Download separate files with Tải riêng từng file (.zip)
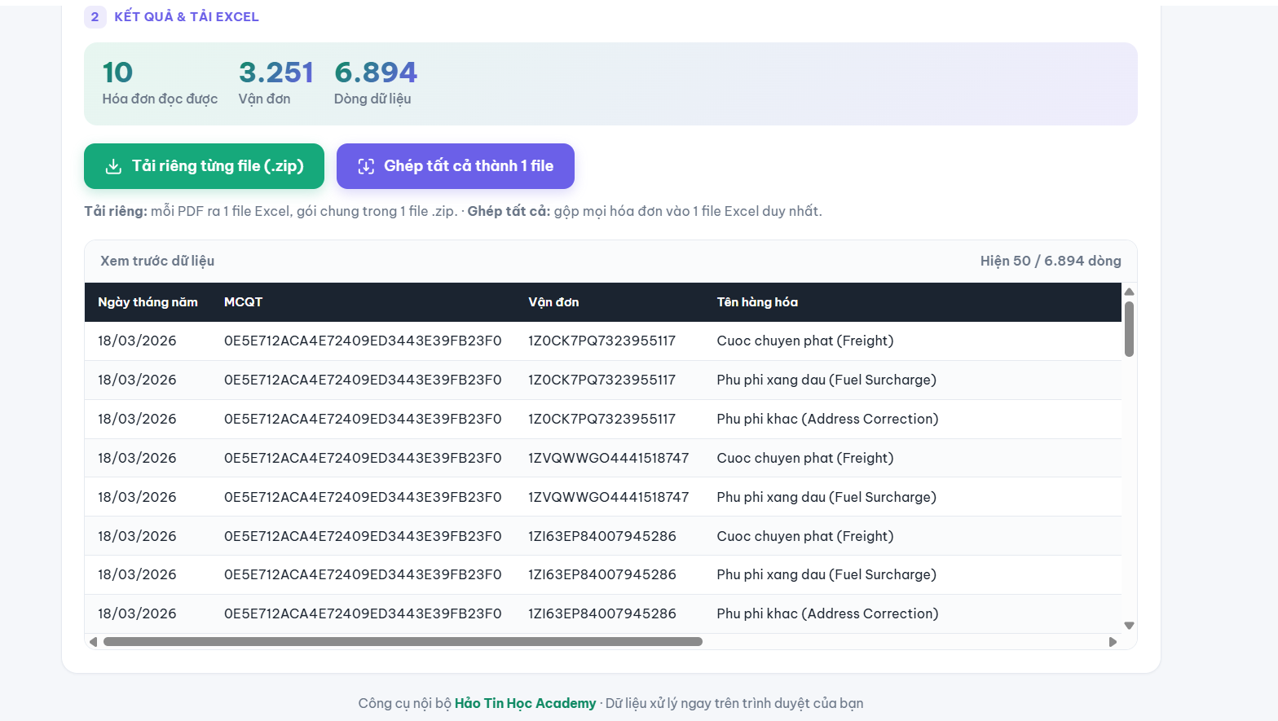This screenshot has height=721, width=1278. [204, 166]
